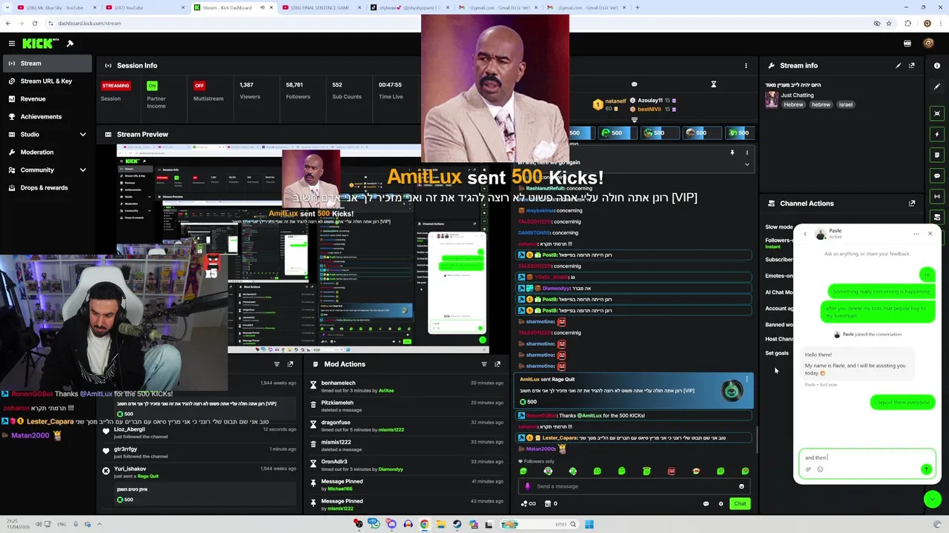Click the broadcast signal icon in right sidebar

click(x=937, y=196)
